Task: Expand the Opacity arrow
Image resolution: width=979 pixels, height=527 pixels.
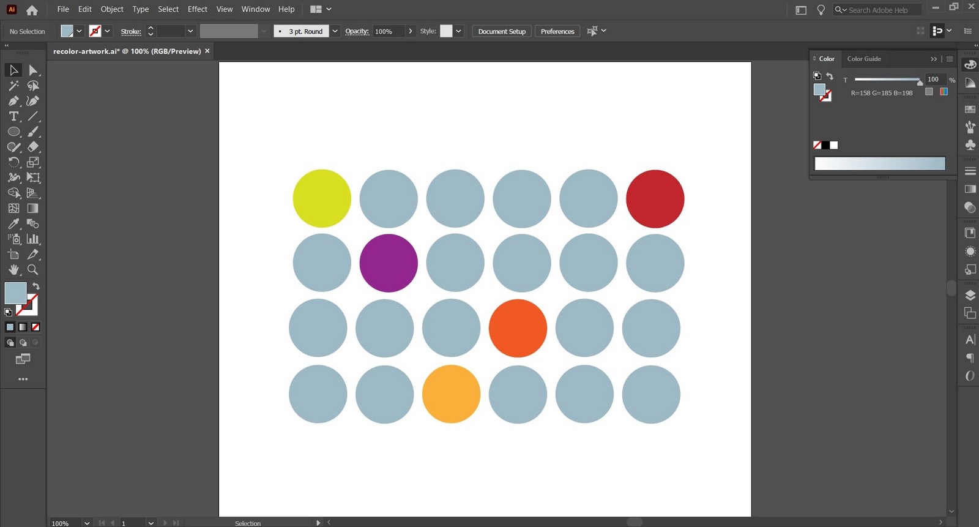Action: (x=410, y=31)
